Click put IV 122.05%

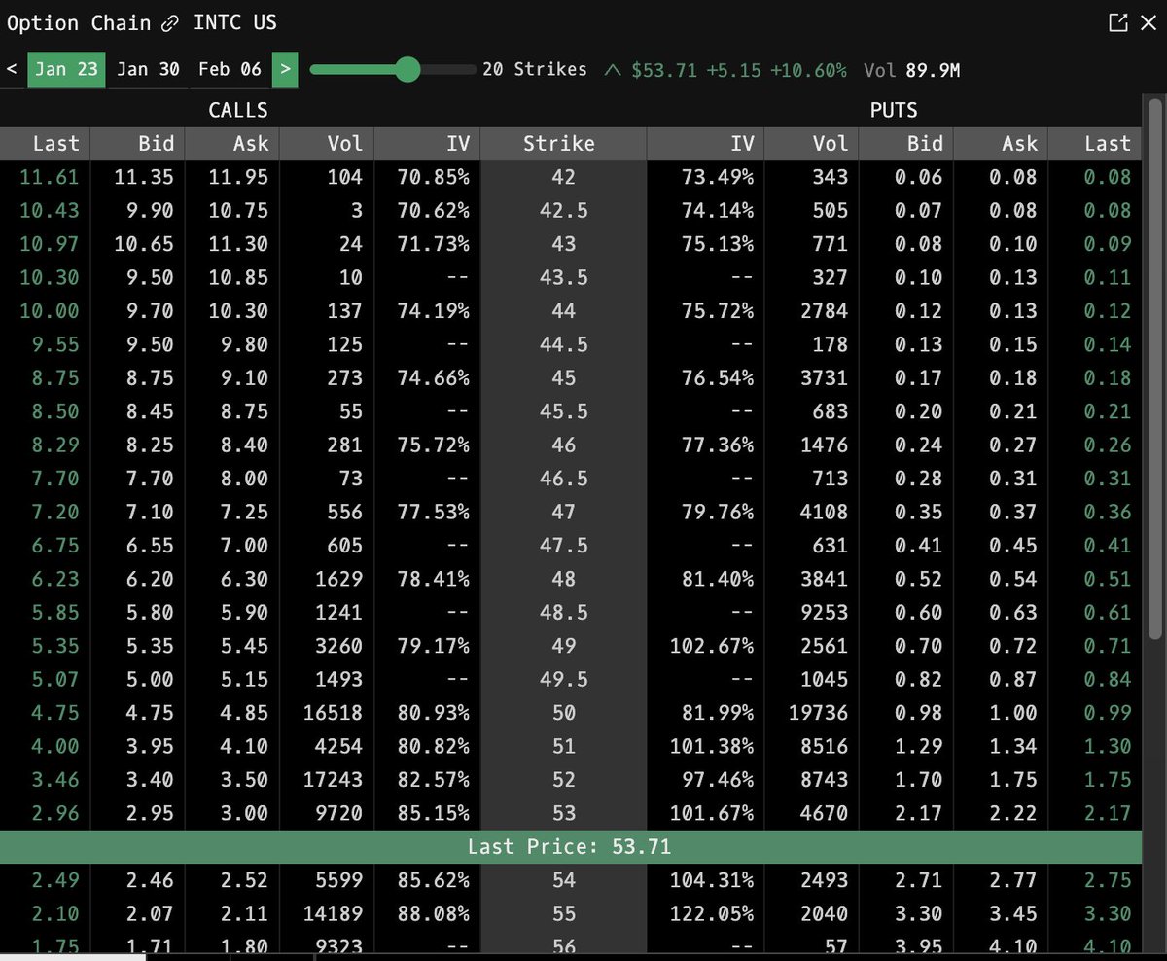713,914
